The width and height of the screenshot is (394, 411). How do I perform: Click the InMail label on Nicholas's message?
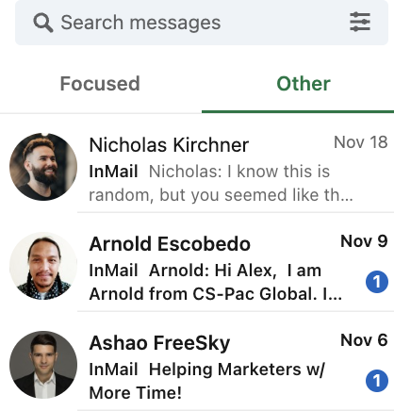(113, 172)
